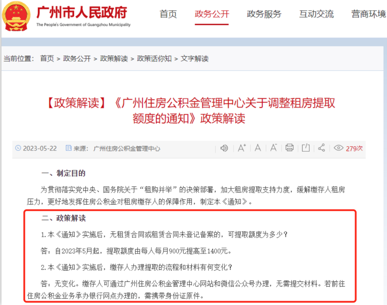The image size is (387, 305).
Task: Open the 营商环境 navigation tab
Action: tap(369, 14)
